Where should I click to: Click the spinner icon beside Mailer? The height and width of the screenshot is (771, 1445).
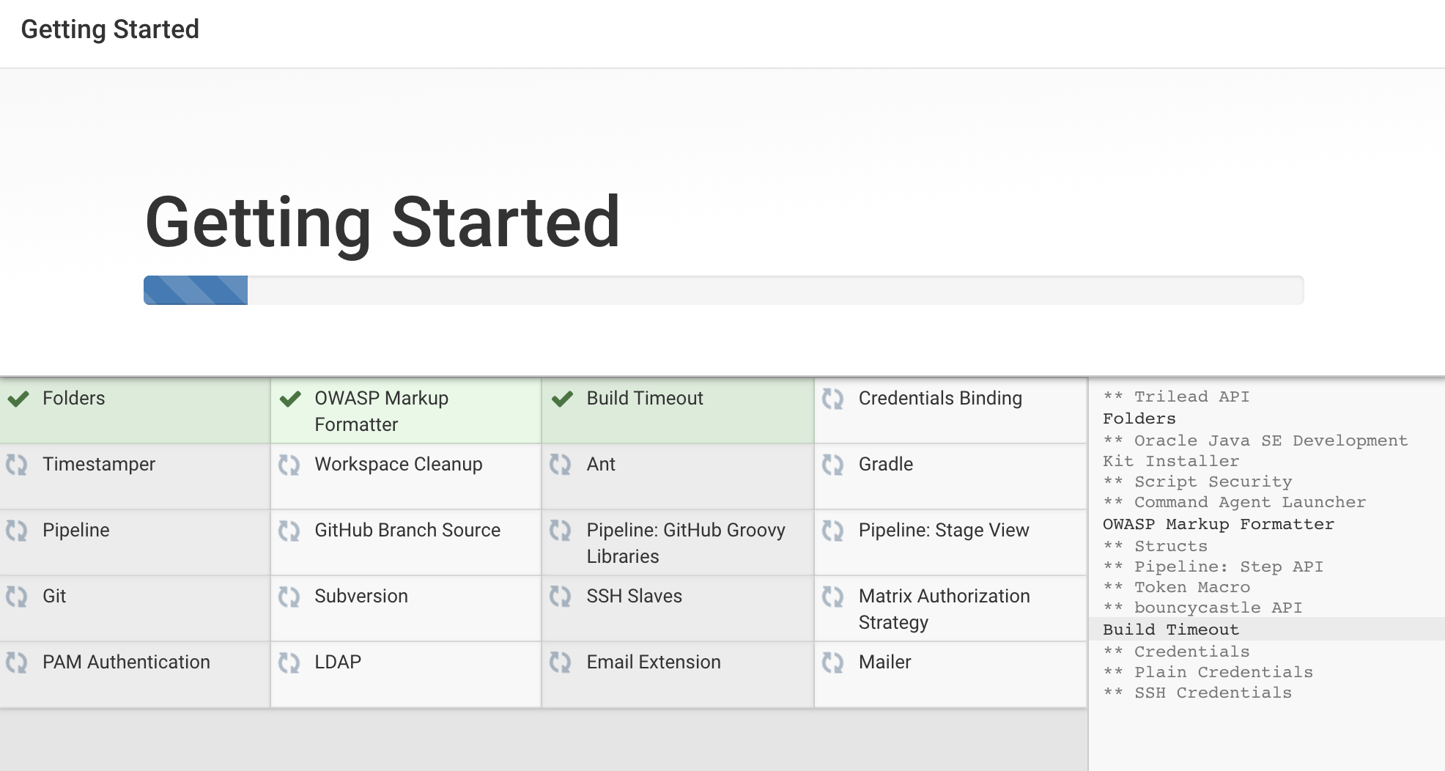[833, 663]
